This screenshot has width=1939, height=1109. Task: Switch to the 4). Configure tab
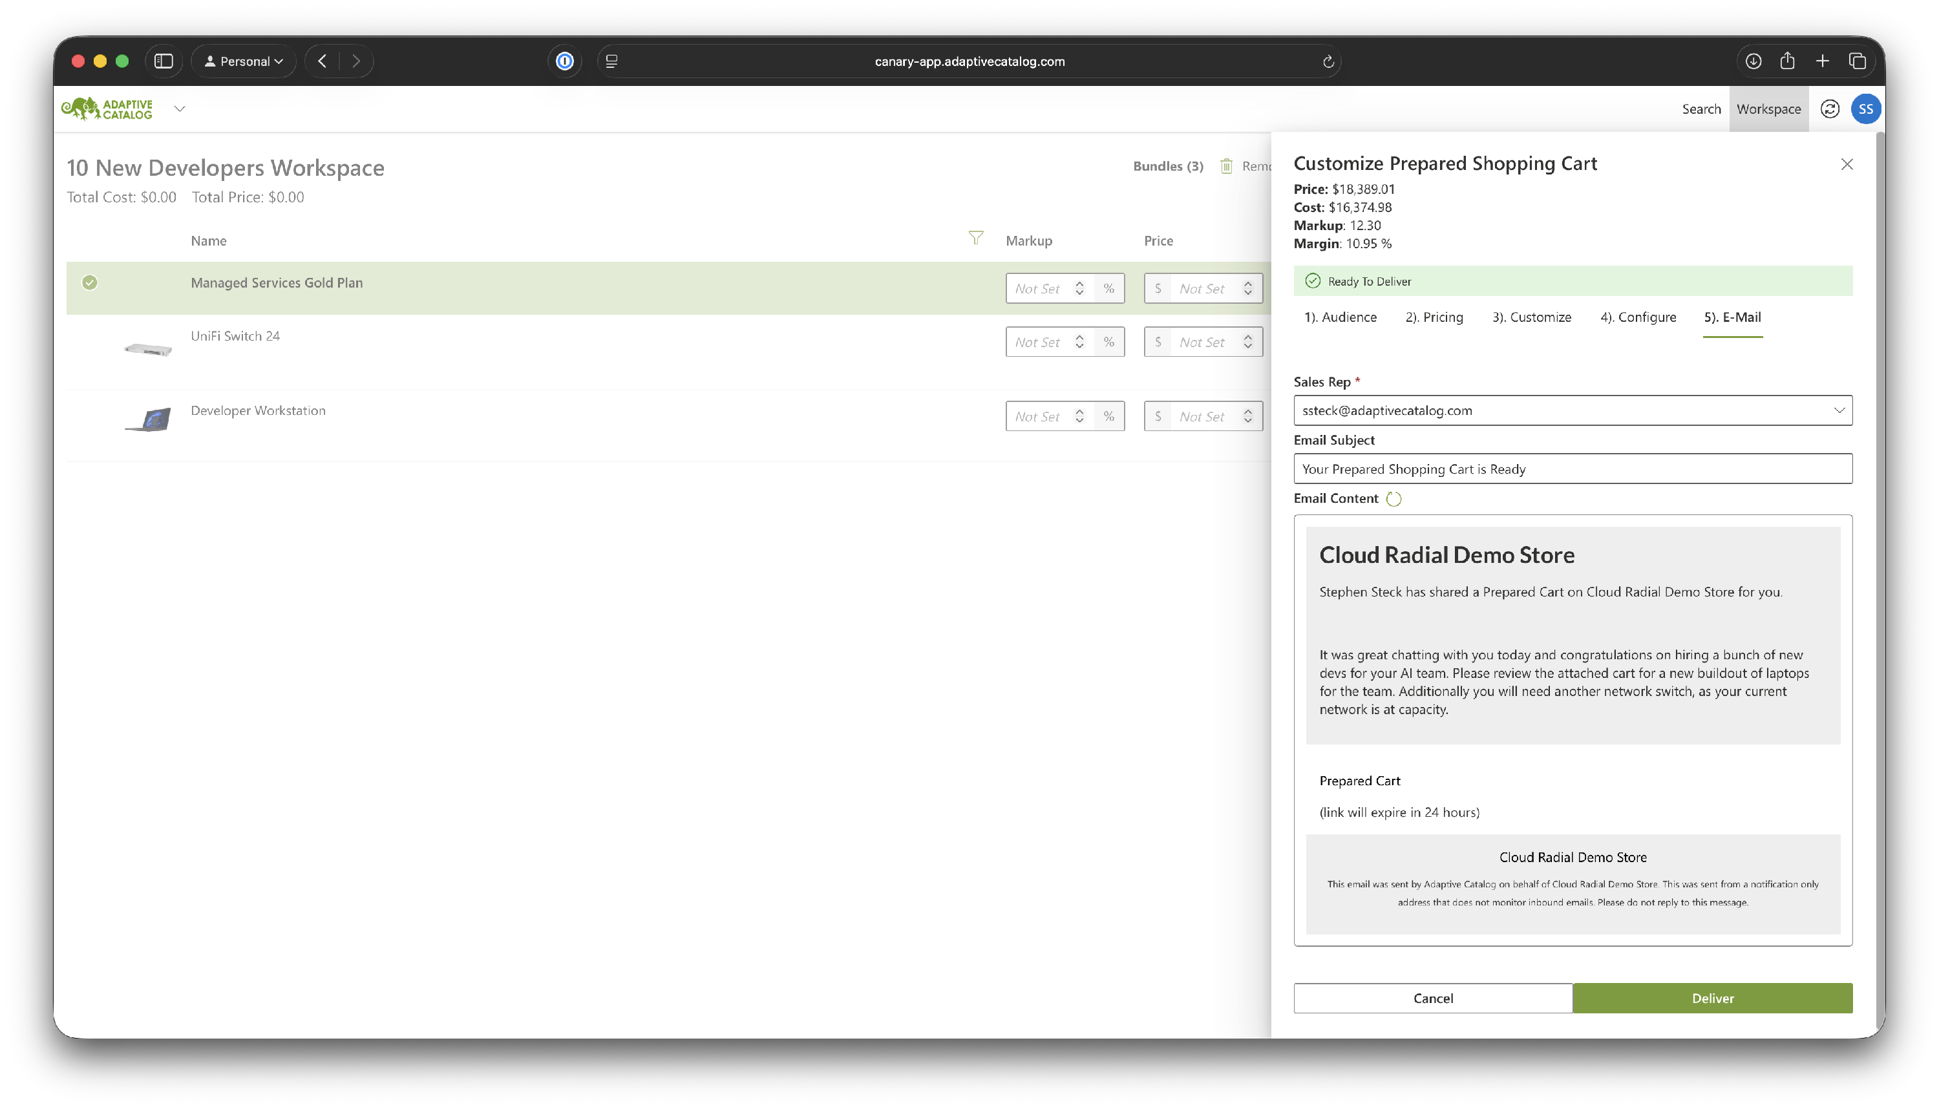pos(1637,317)
